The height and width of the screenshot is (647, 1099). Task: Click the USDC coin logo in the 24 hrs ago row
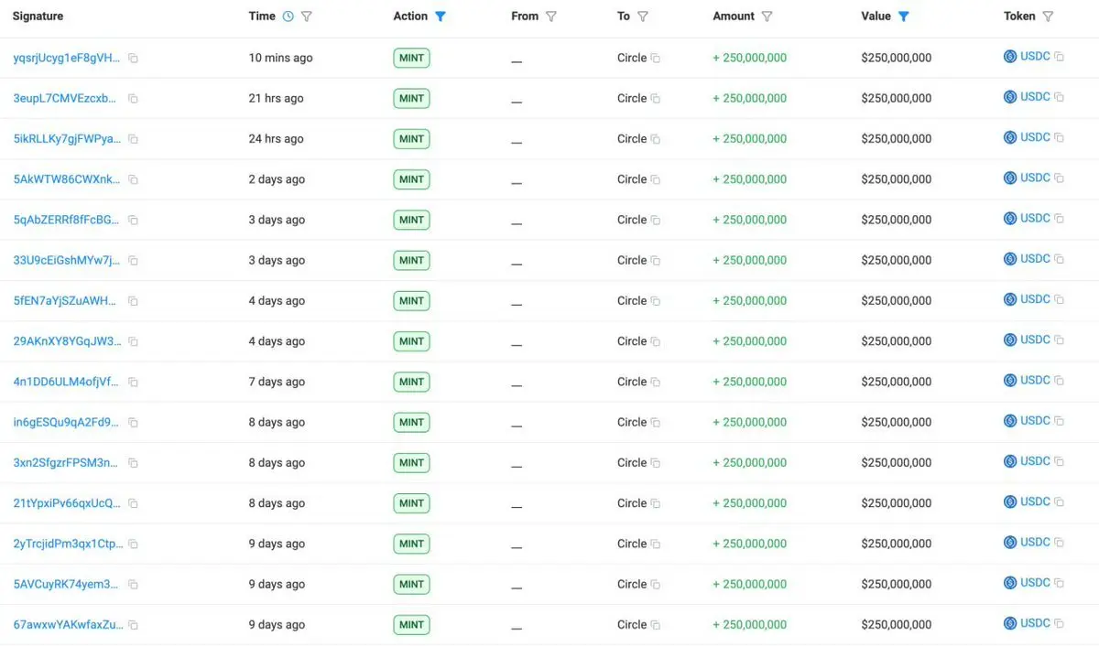coord(1010,137)
